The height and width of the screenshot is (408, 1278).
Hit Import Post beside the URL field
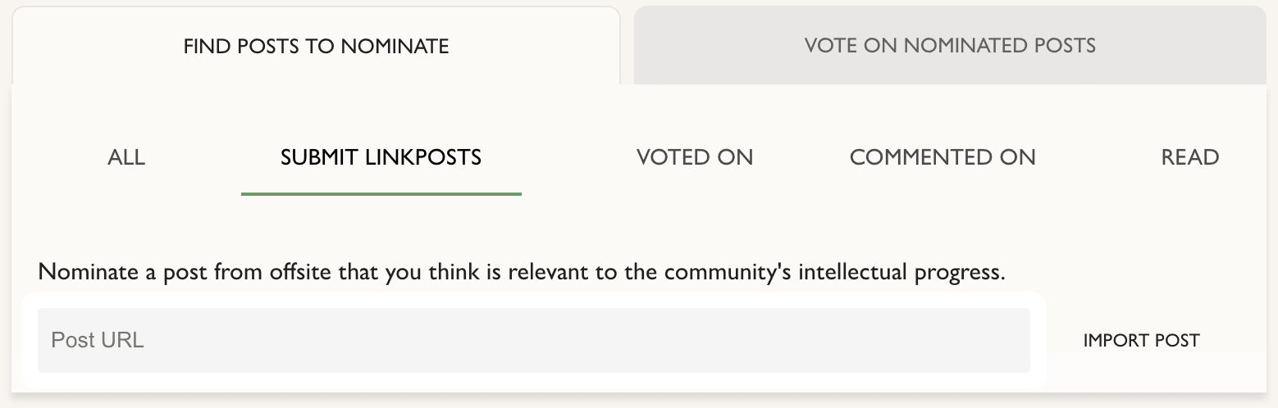pos(1141,340)
